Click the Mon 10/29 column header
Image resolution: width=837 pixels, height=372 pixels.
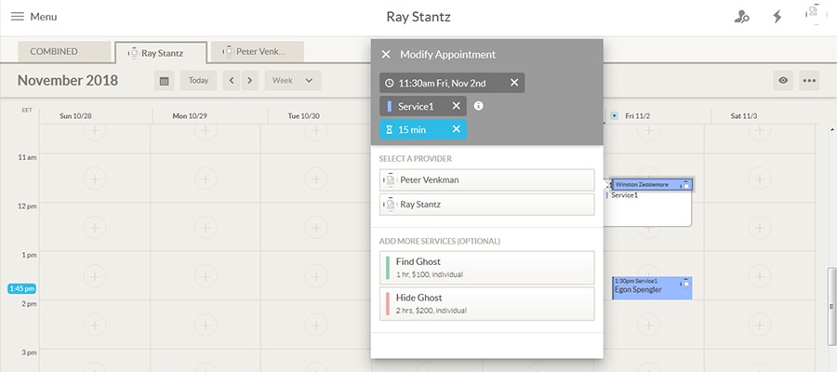(x=190, y=116)
